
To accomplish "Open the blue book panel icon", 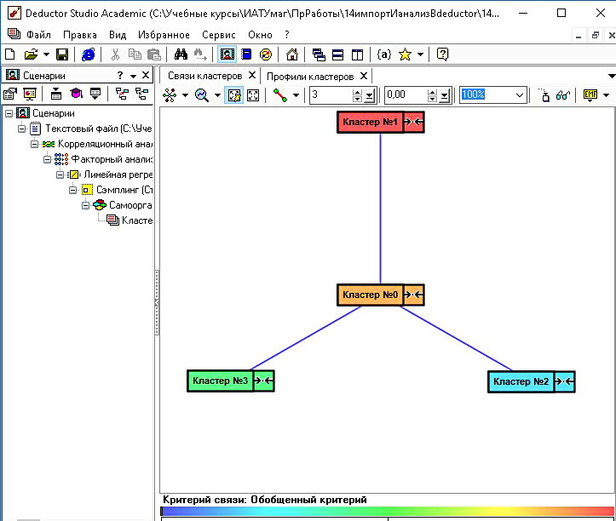I will tap(246, 54).
